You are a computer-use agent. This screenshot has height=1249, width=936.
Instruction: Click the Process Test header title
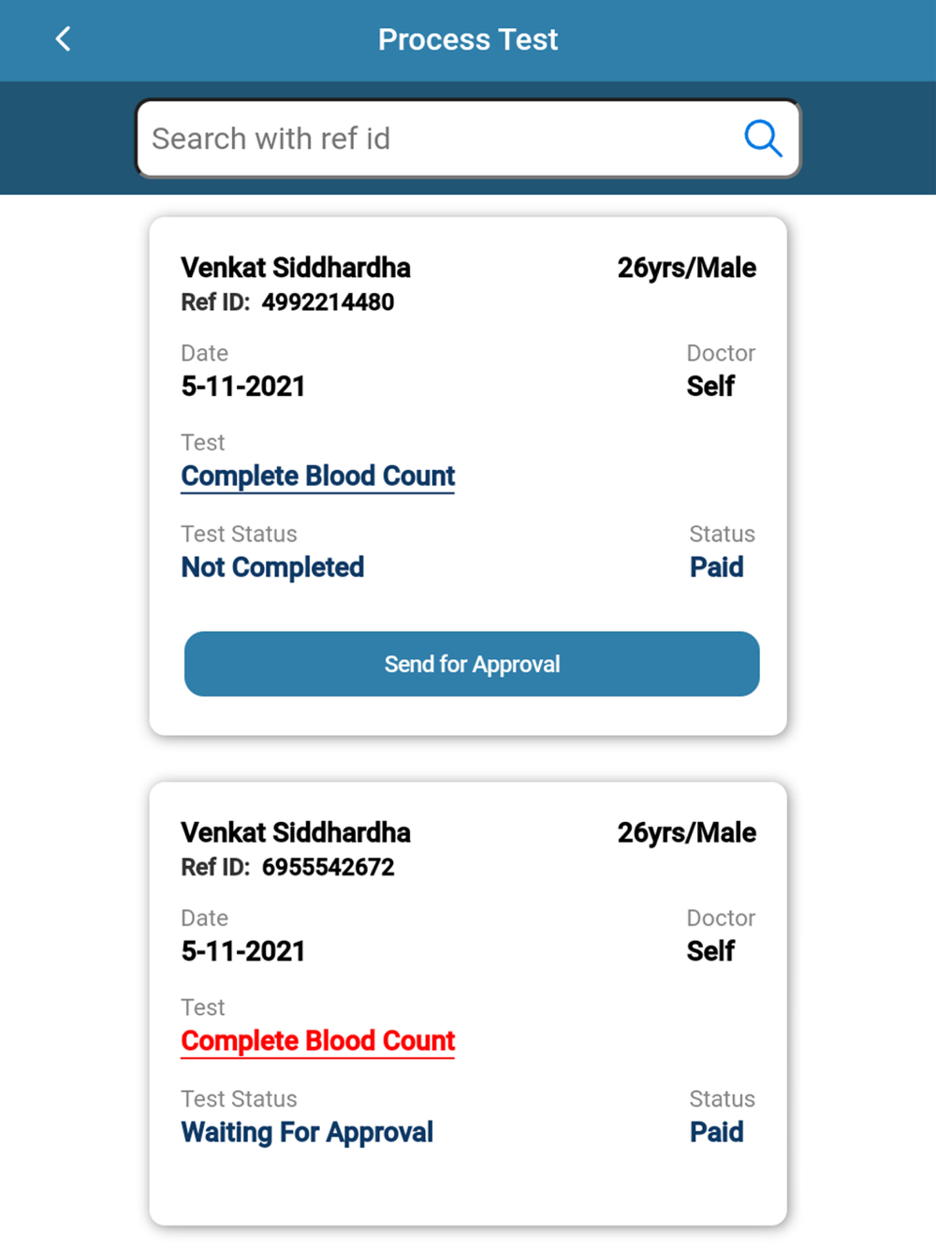click(468, 39)
